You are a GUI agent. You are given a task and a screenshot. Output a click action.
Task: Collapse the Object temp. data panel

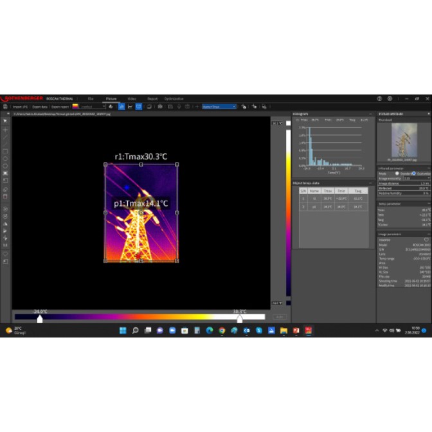point(370,183)
